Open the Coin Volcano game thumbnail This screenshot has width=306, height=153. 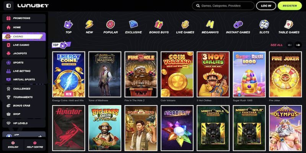pyautogui.click(x=177, y=74)
